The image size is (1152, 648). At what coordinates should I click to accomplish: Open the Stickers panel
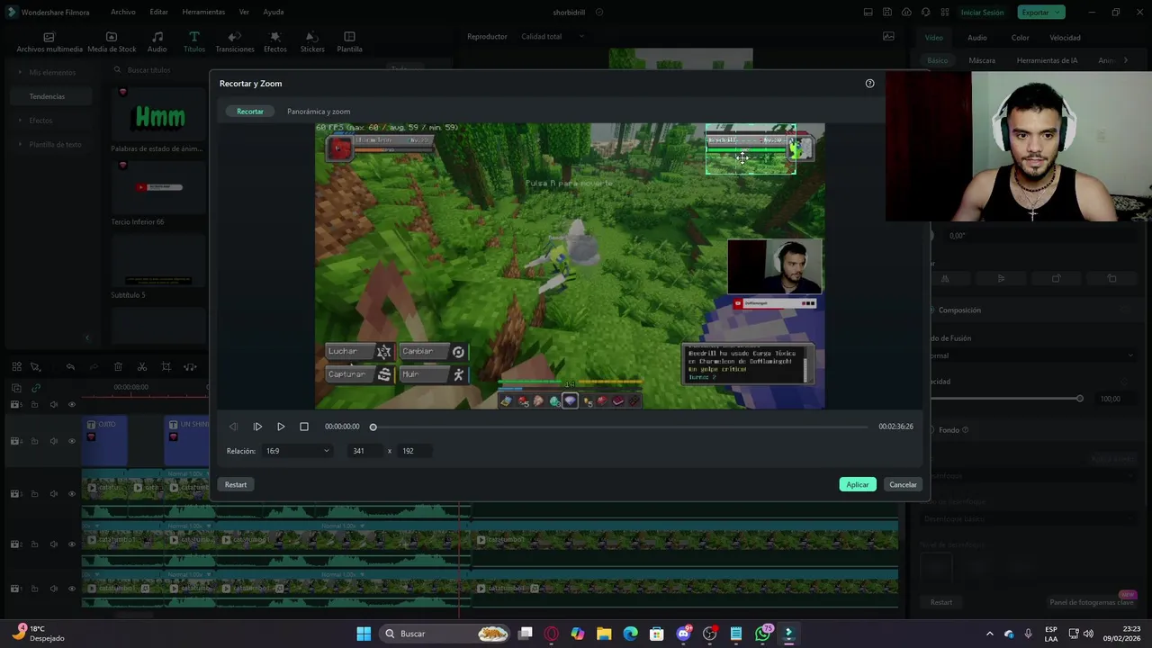pos(312,42)
